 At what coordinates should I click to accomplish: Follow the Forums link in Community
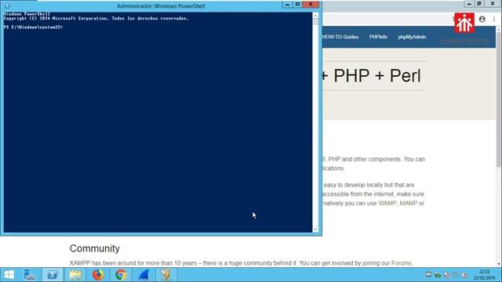[x=402, y=263]
